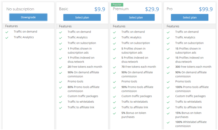The height and width of the screenshot is (130, 218).
Task: Click checkmark beside 5 Profiles indexed on diva.network
Action: point(115,58)
